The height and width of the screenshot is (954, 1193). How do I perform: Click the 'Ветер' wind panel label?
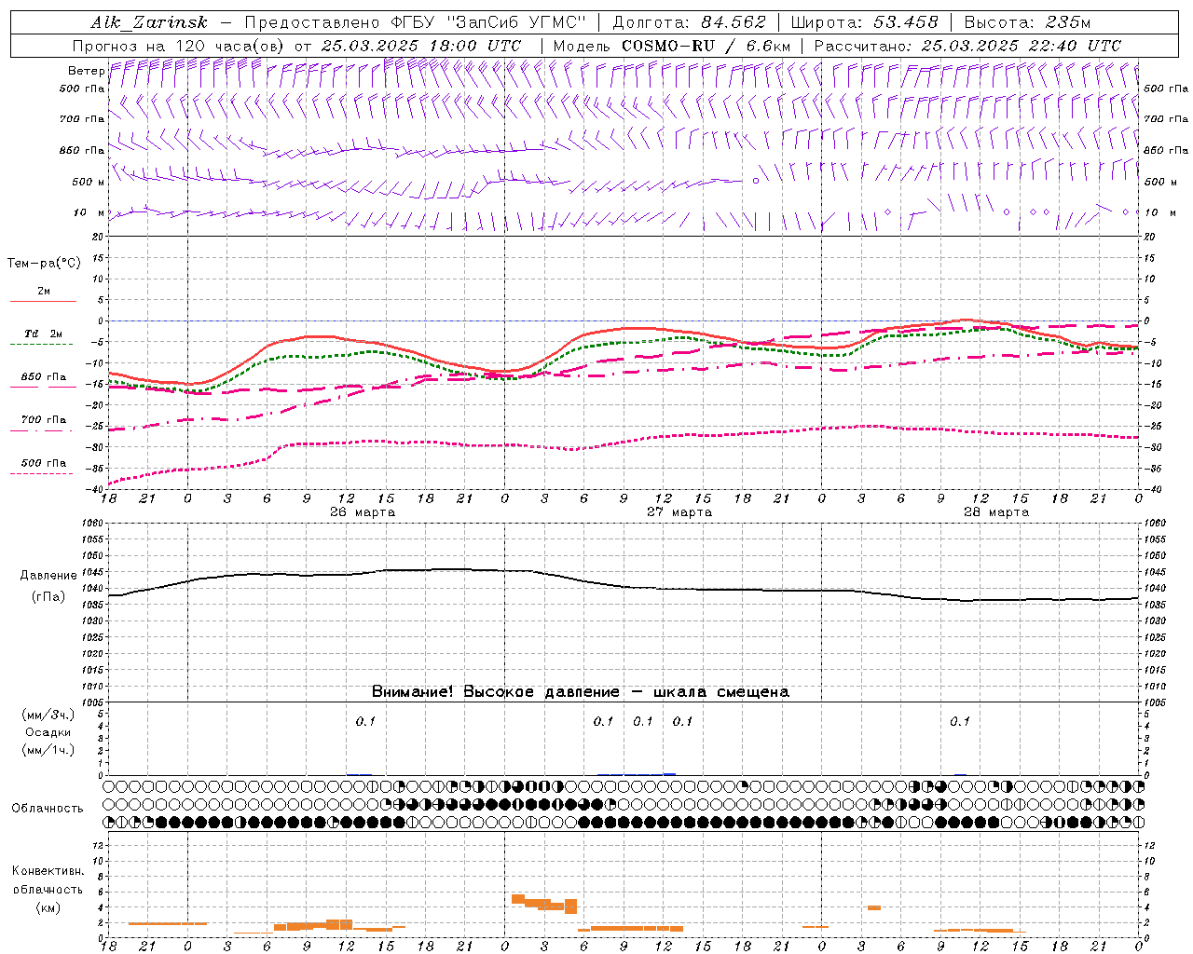pos(86,71)
